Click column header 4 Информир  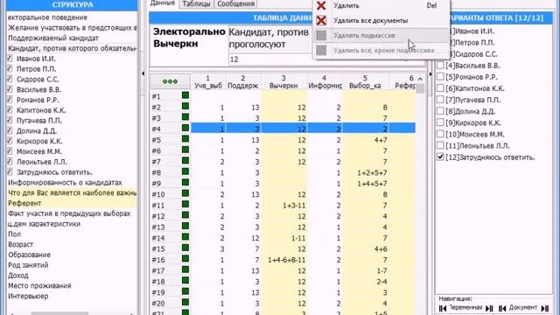click(325, 81)
